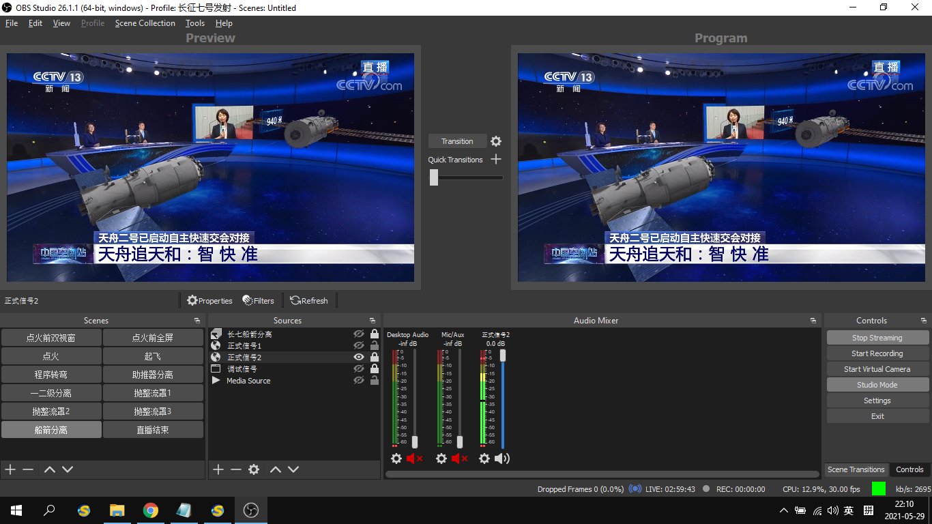Image resolution: width=932 pixels, height=524 pixels.
Task: Select the 调试信号 source row
Action: point(294,369)
